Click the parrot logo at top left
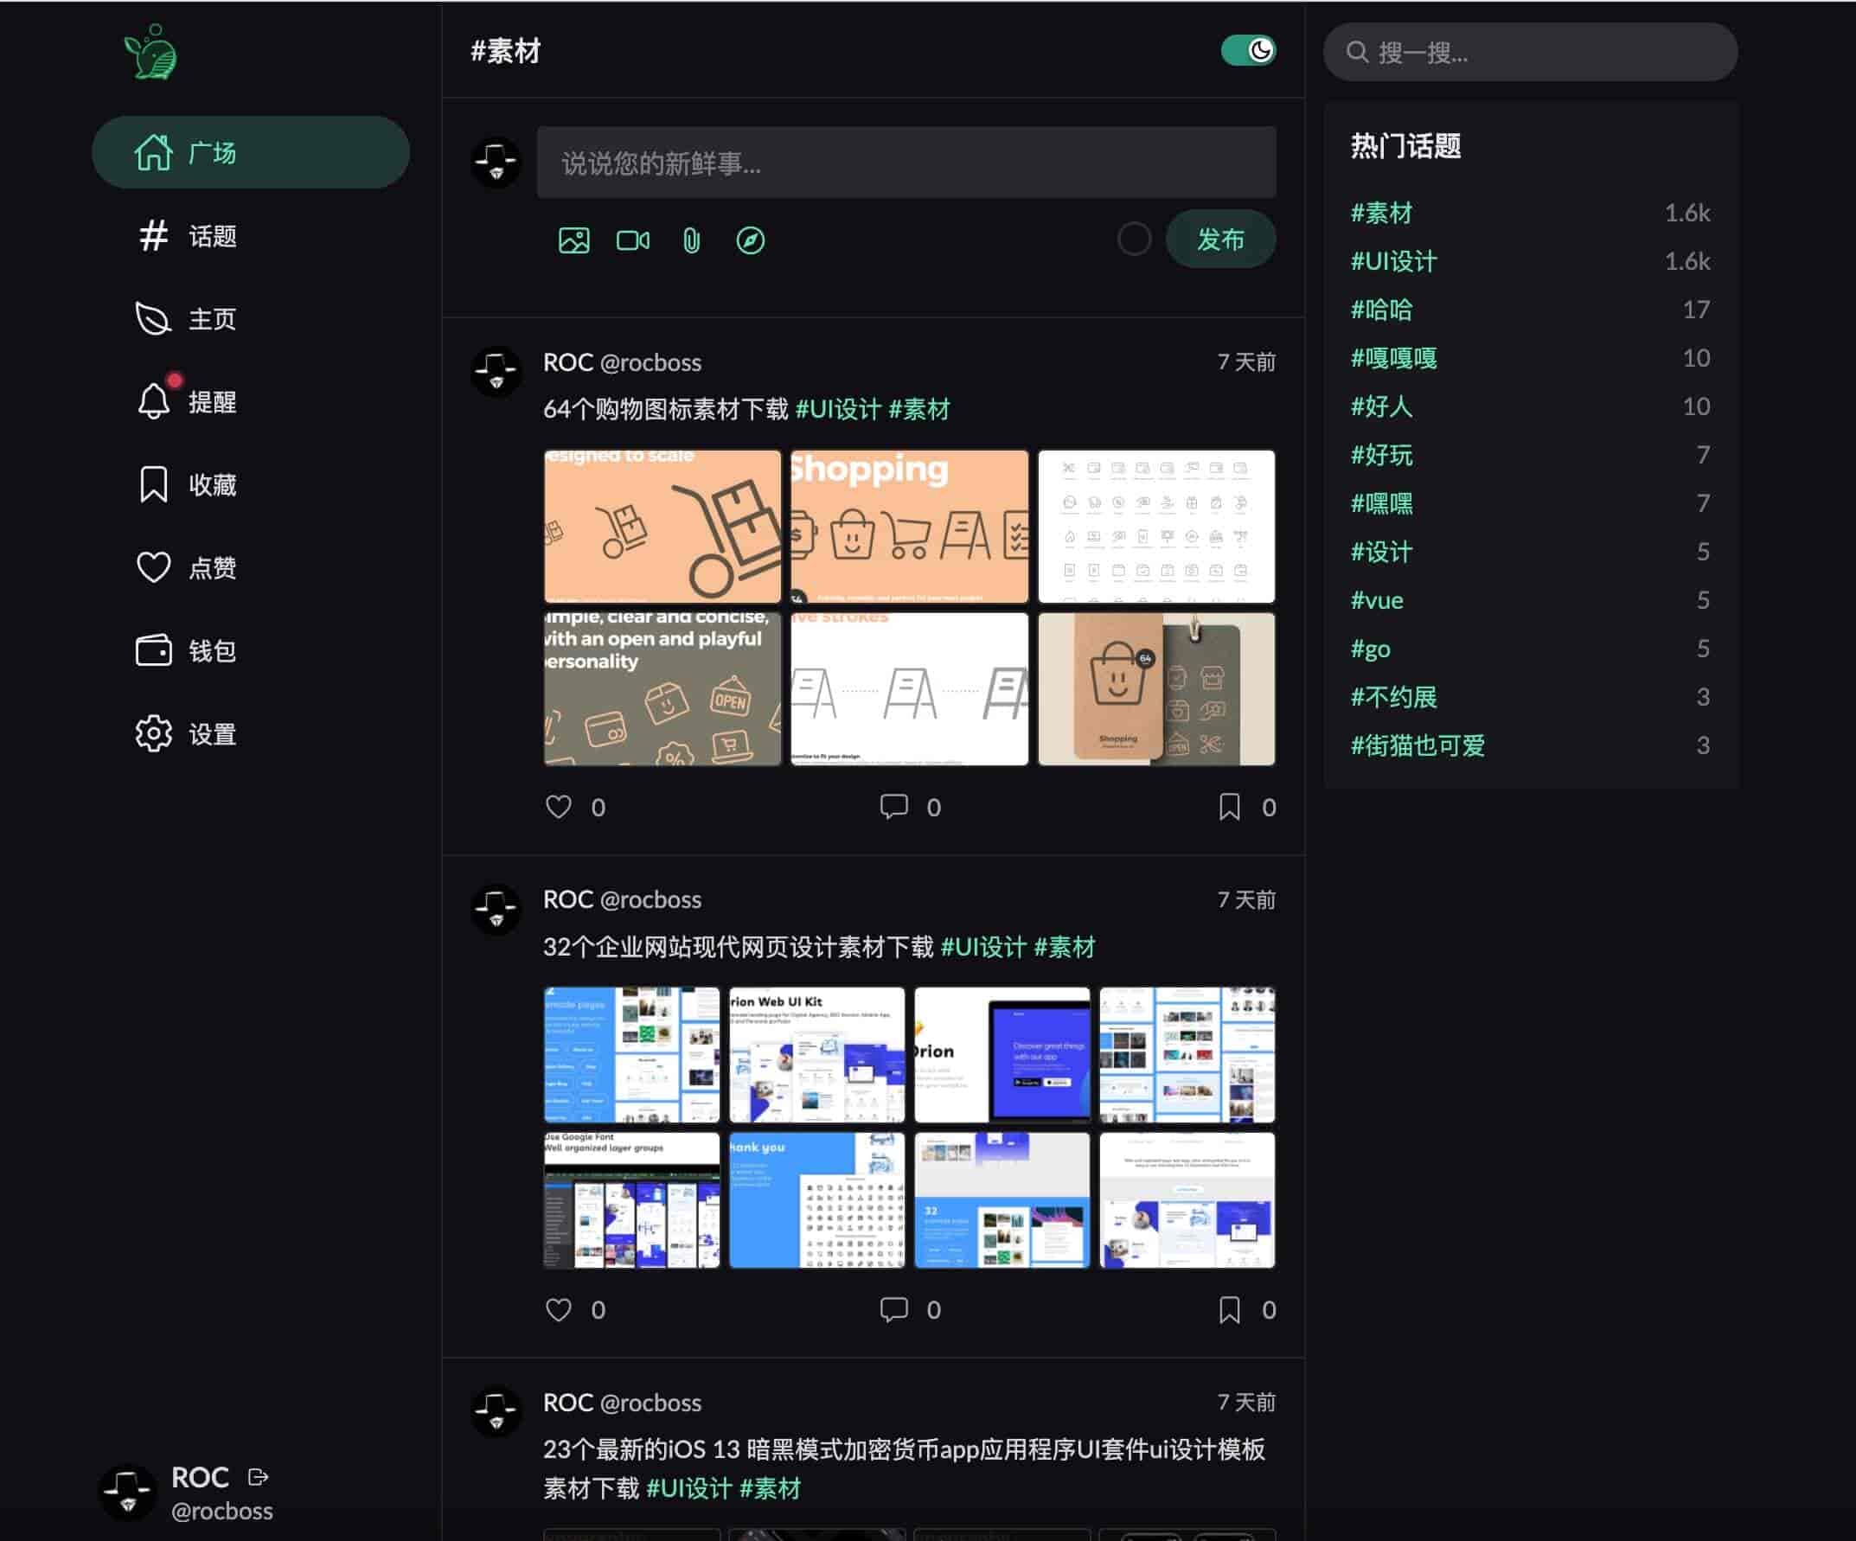Viewport: 1856px width, 1541px height. tap(151, 53)
